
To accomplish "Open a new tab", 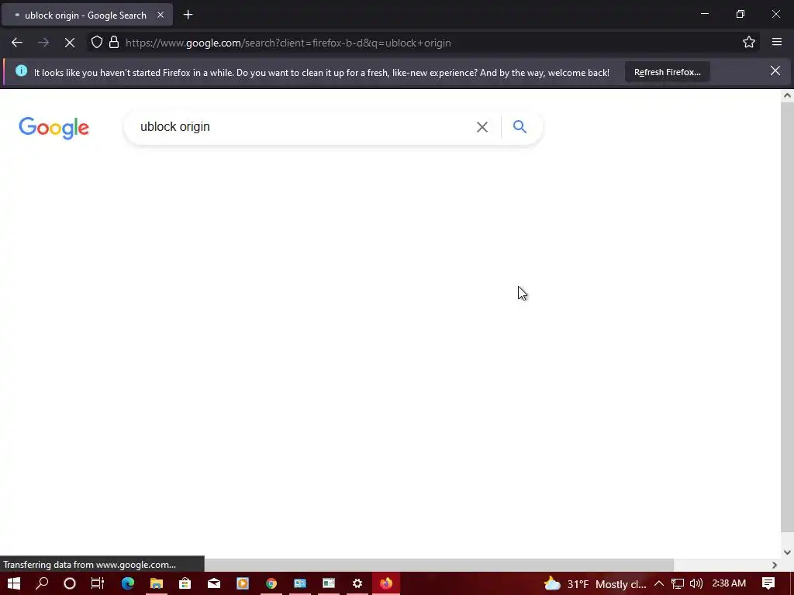I will [188, 15].
